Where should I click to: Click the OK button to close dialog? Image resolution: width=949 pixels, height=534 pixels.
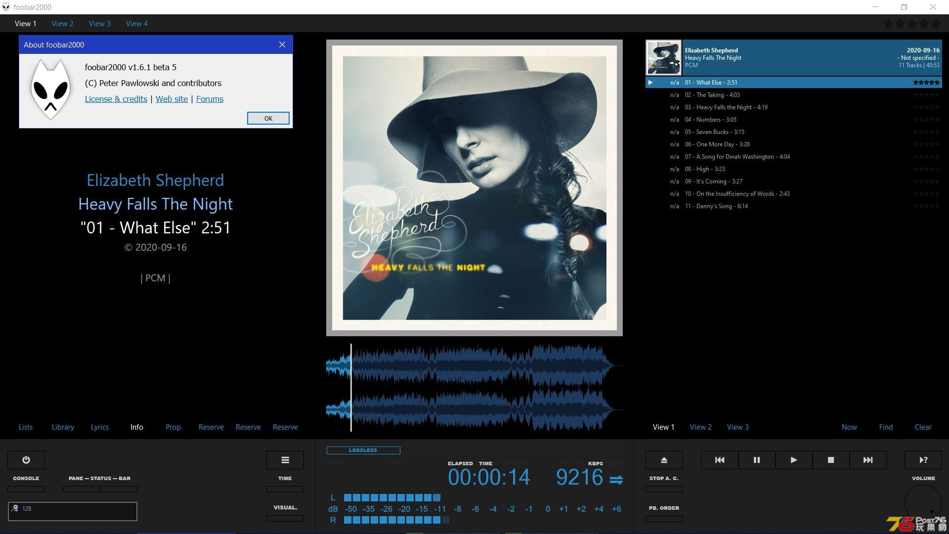[267, 118]
